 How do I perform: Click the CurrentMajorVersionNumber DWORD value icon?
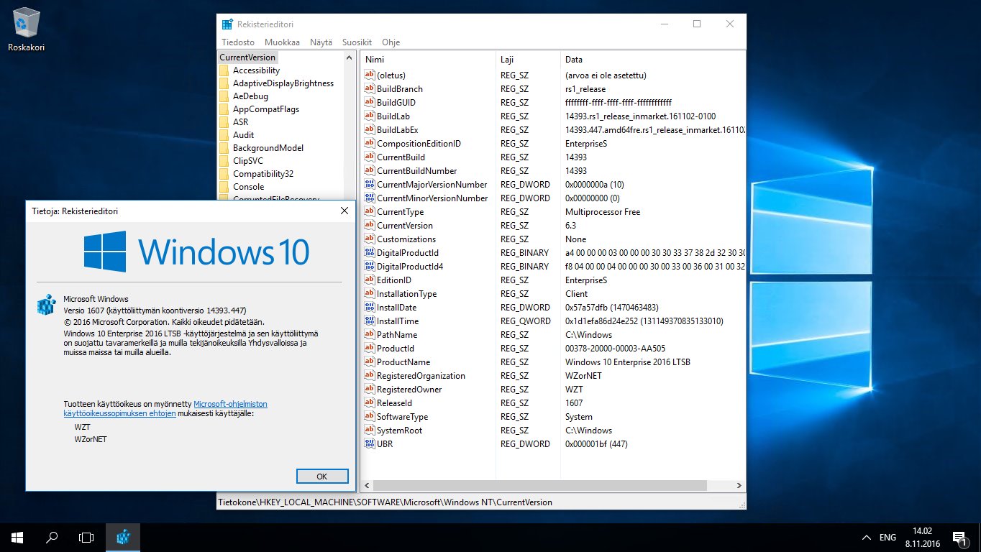coord(370,185)
